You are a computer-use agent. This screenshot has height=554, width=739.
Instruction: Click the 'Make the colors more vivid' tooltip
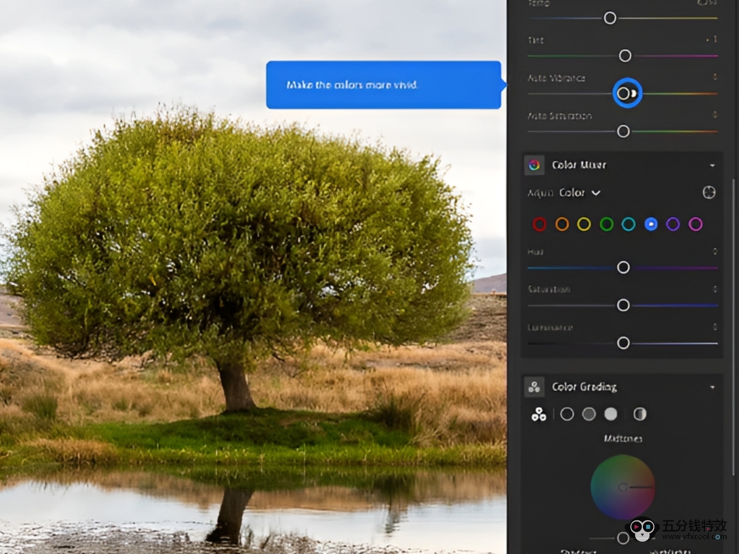(x=383, y=85)
